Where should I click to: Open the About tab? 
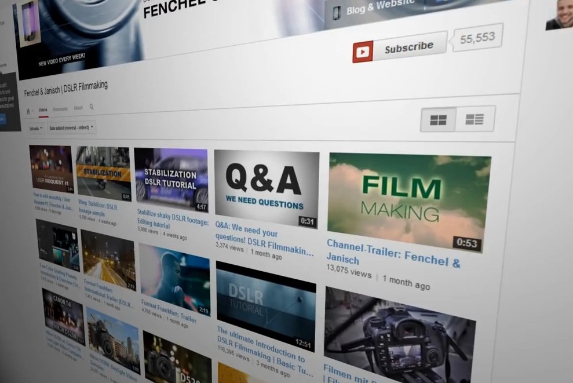point(78,108)
